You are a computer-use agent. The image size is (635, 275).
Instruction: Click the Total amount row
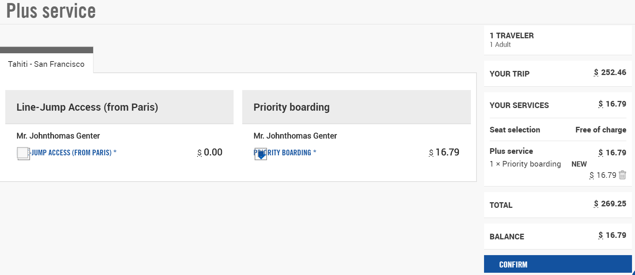pos(558,205)
